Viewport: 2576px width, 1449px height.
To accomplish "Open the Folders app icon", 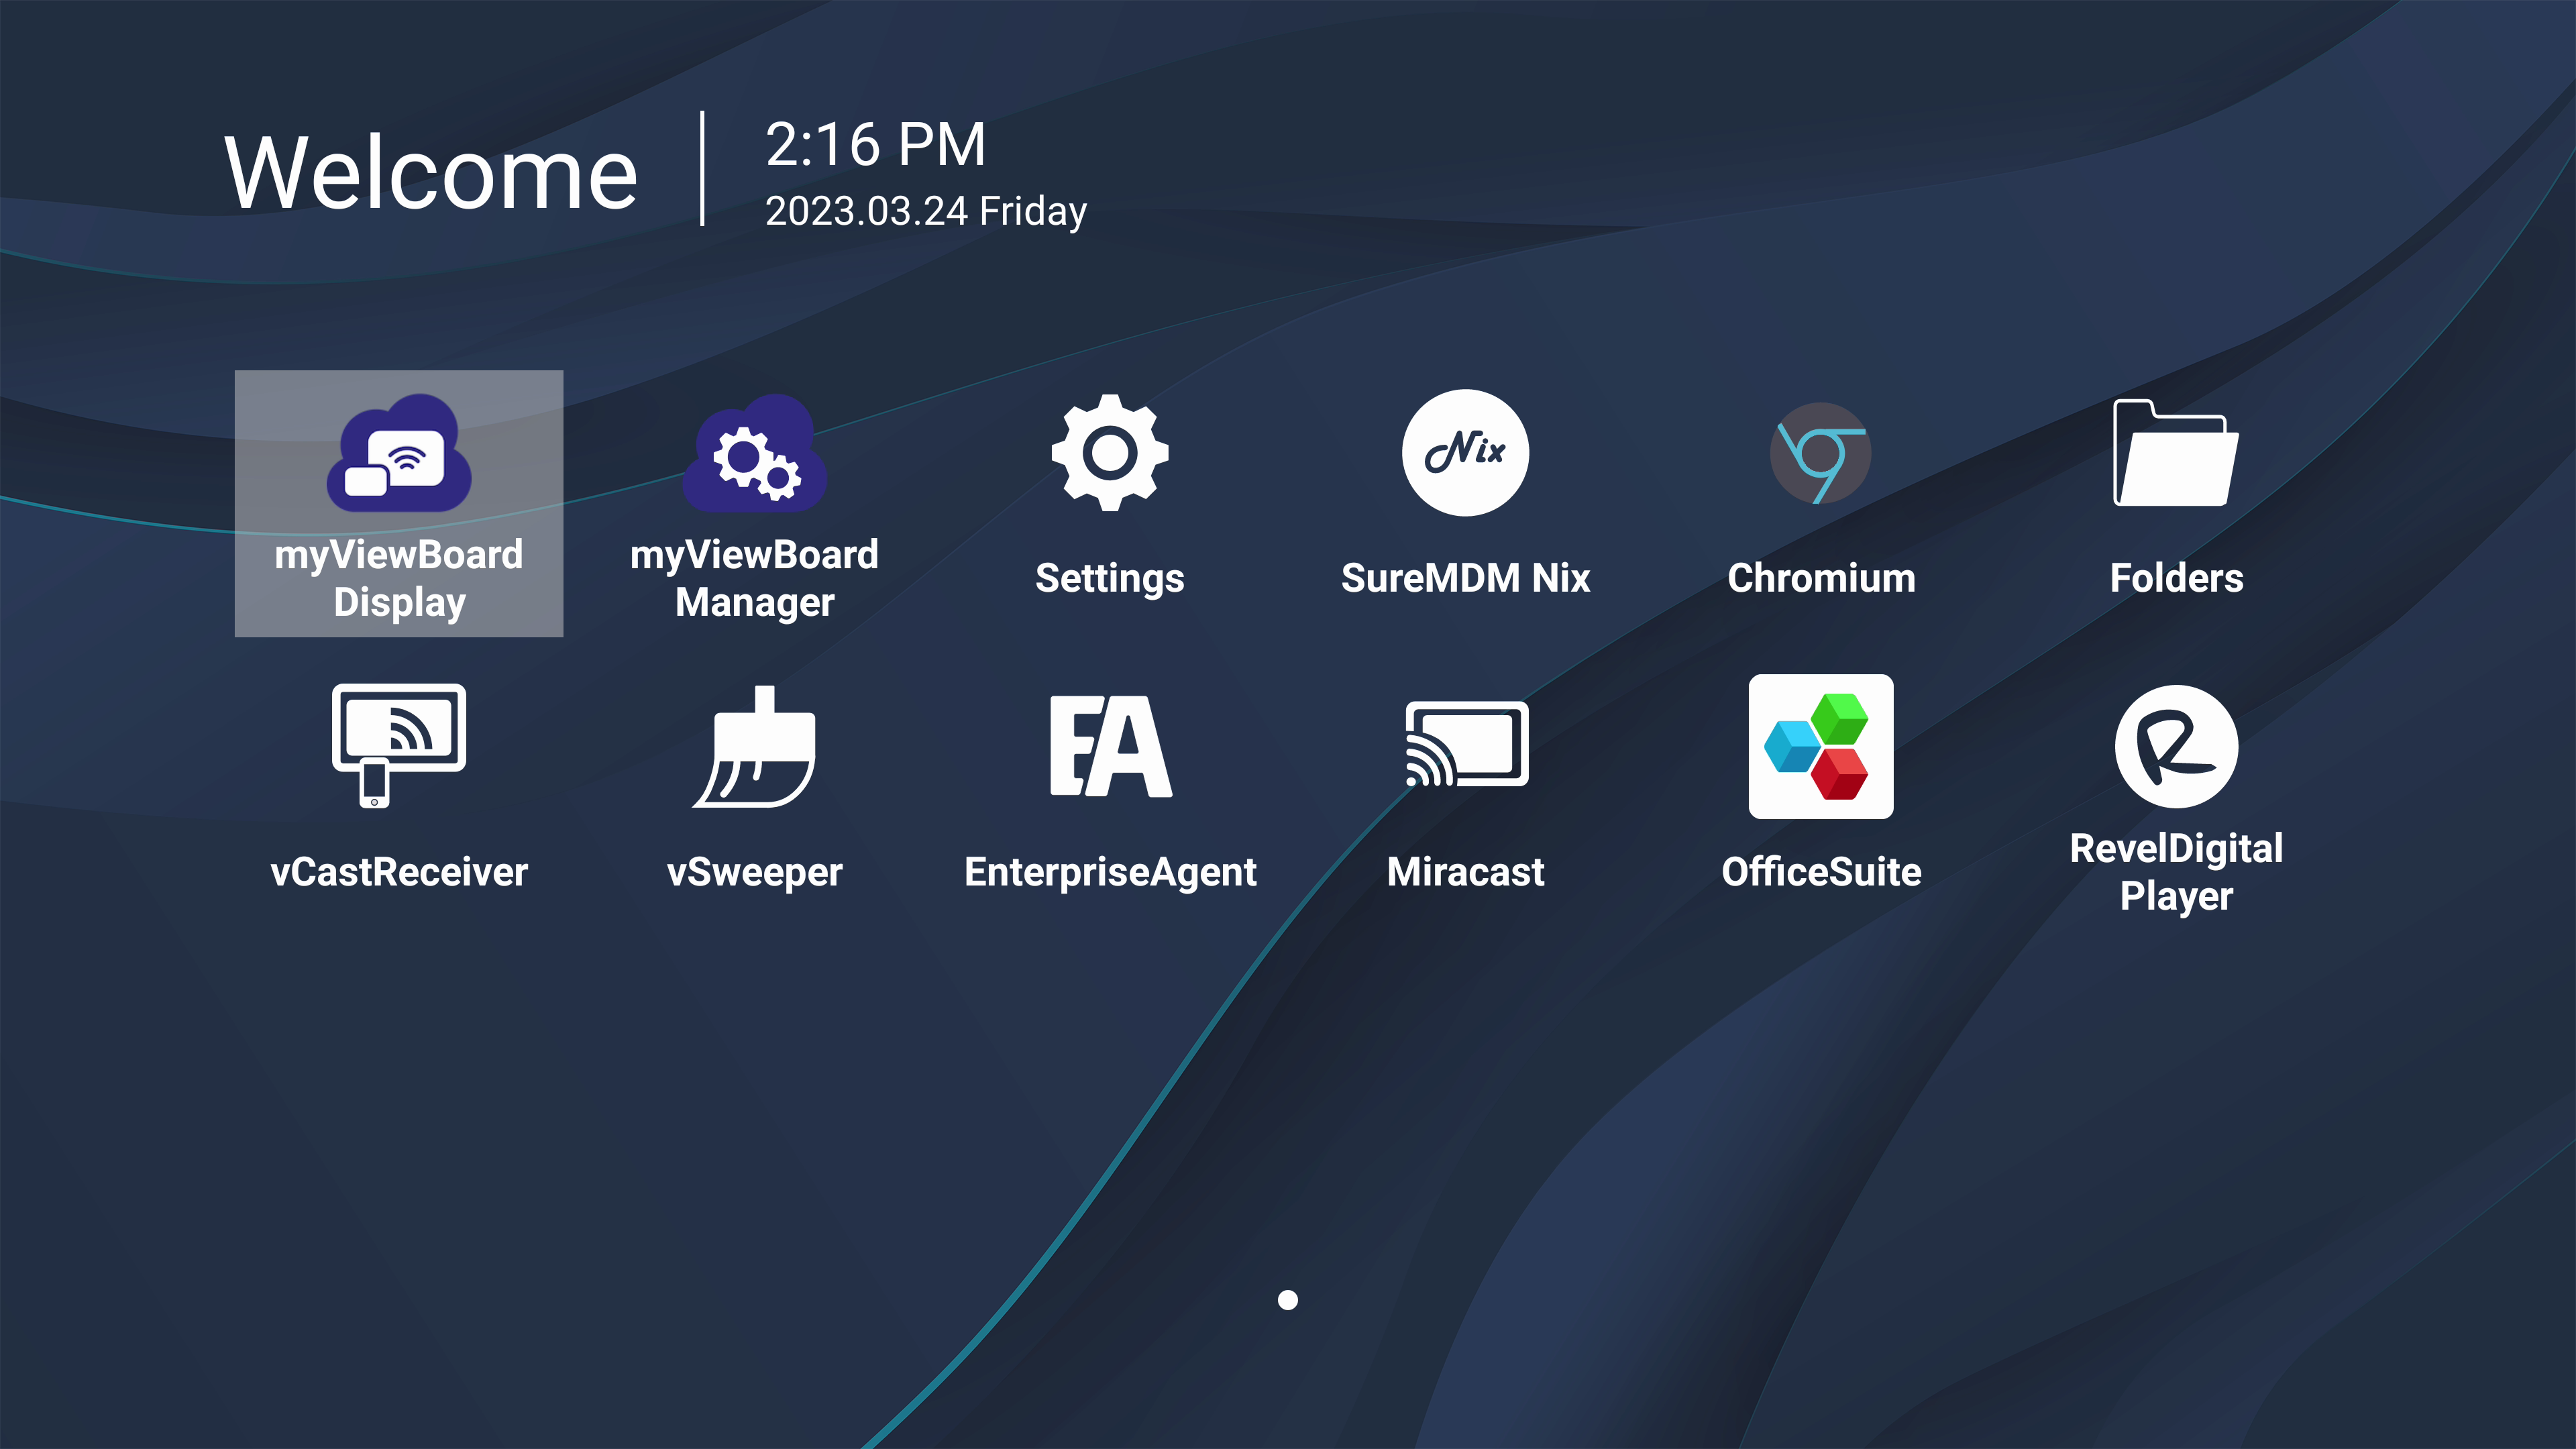I will click(2176, 453).
